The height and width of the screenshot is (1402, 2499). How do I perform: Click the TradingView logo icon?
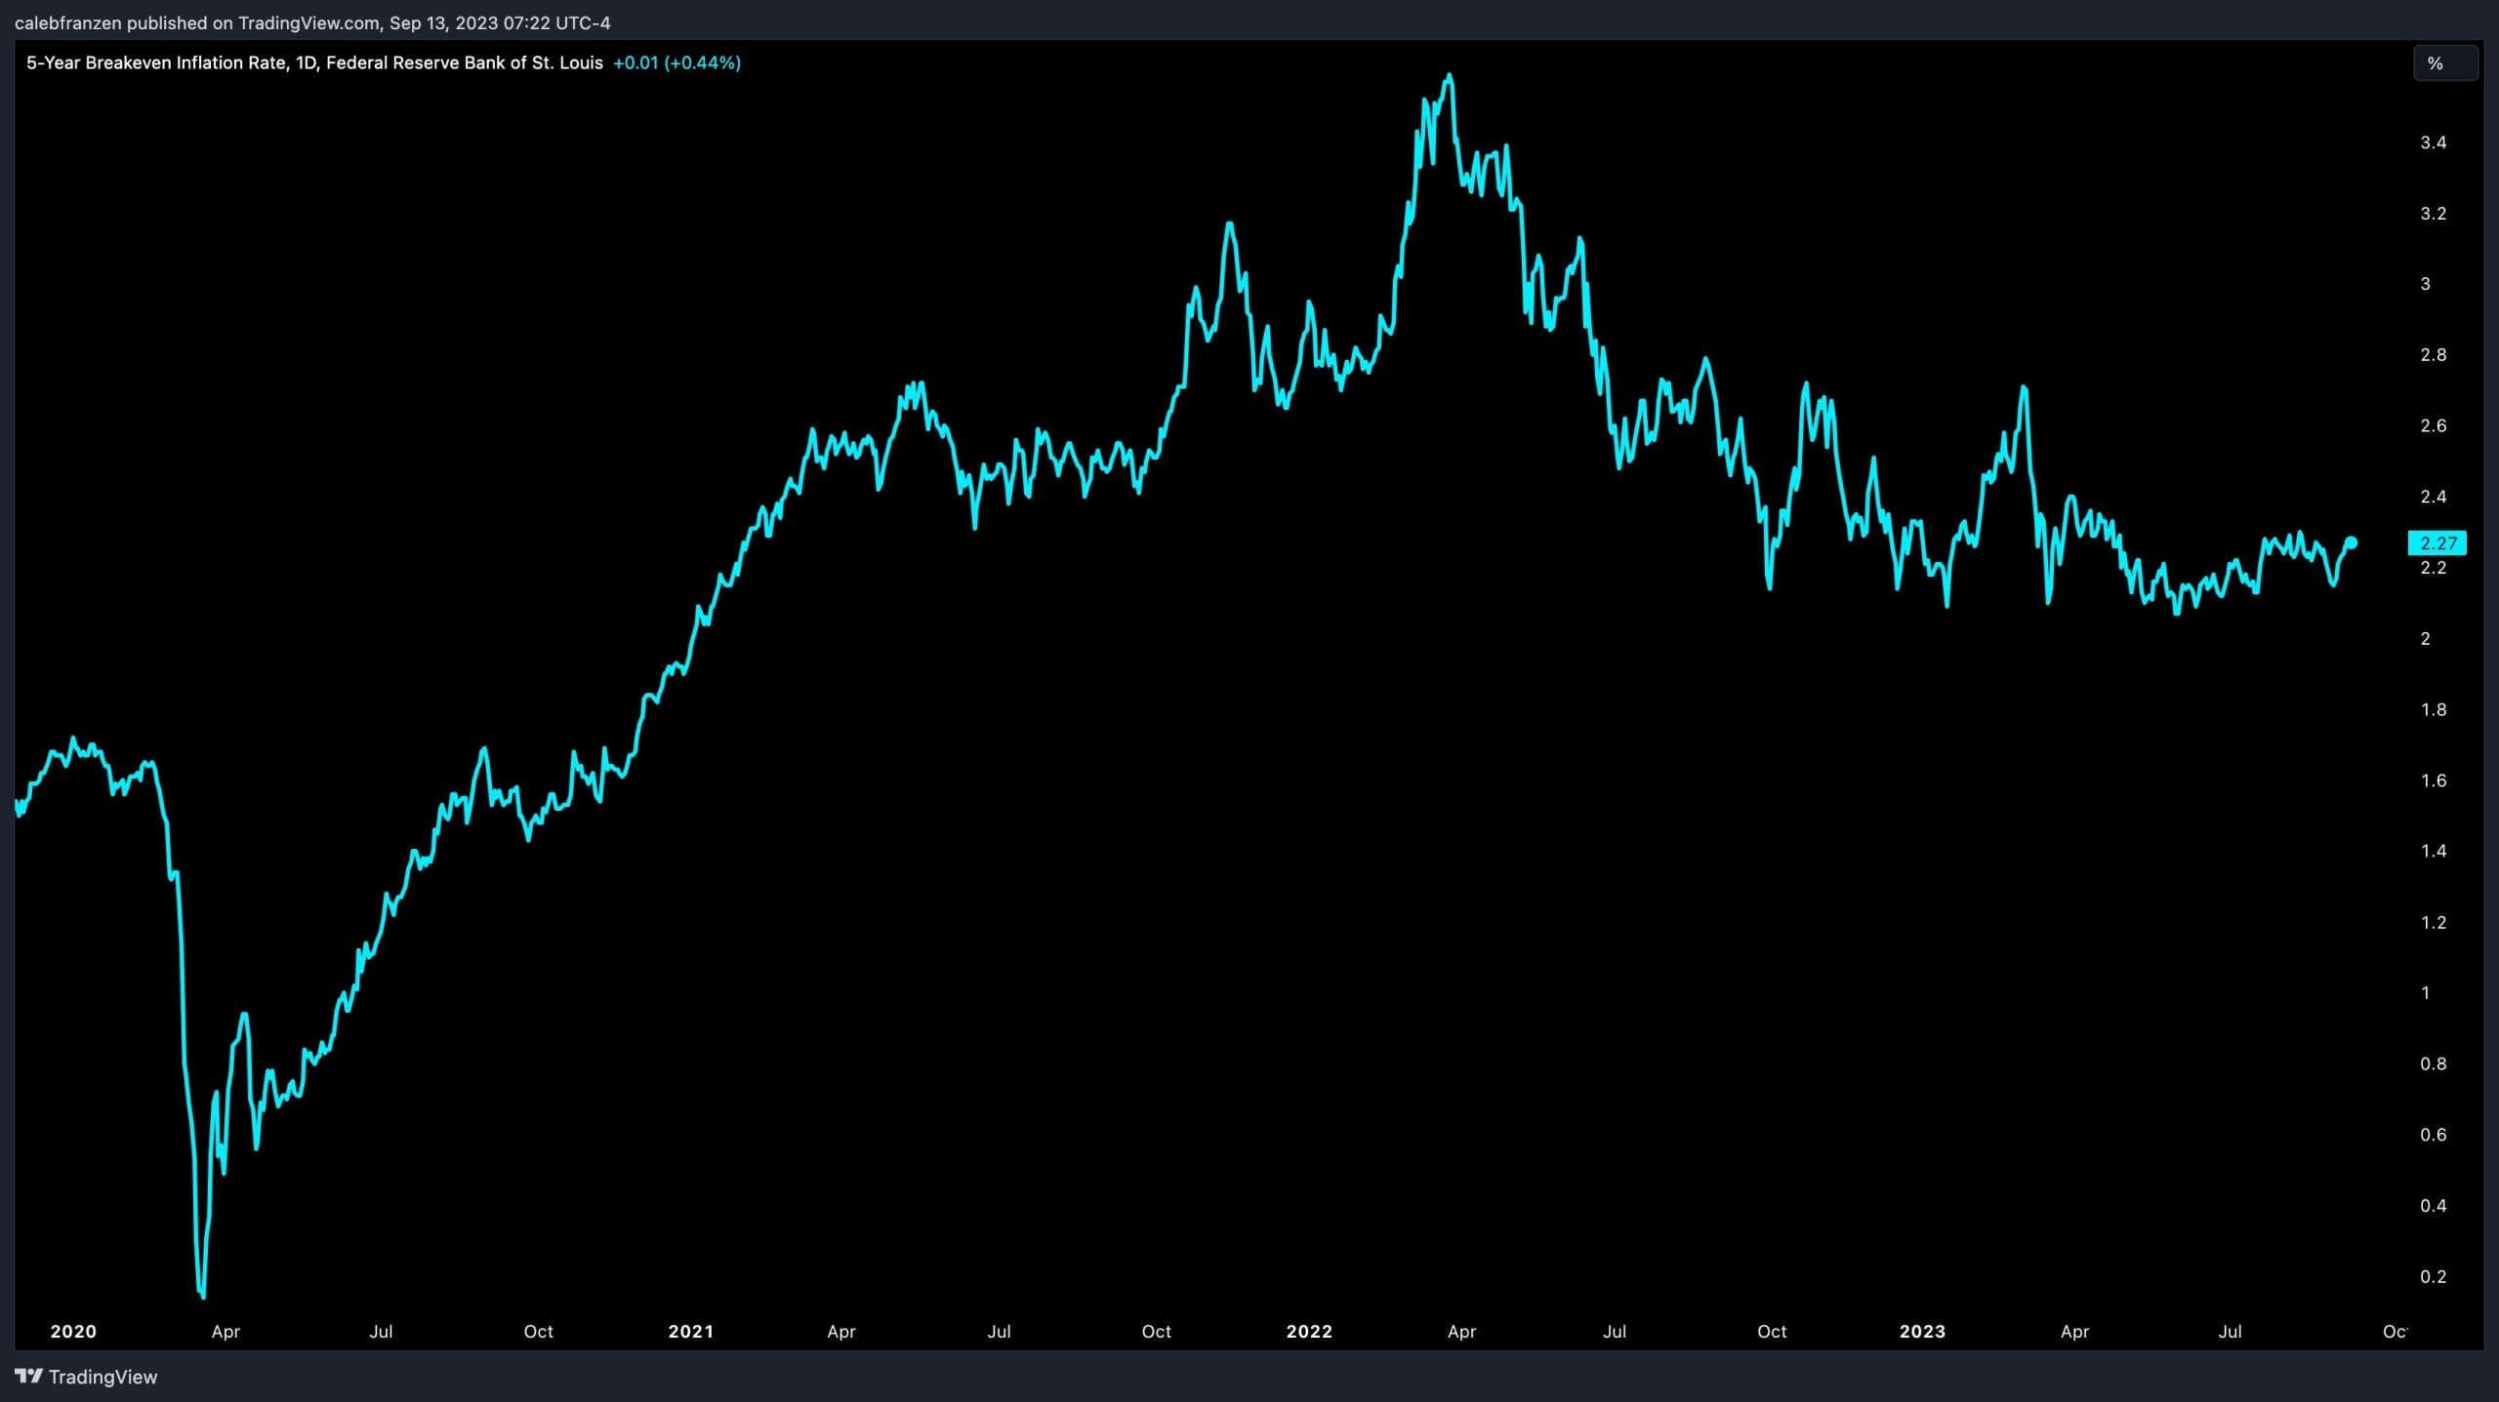[29, 1377]
